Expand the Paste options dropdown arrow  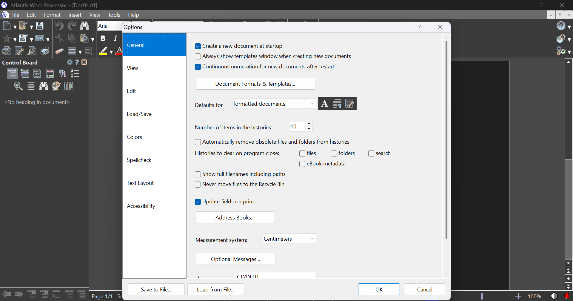click(x=93, y=40)
